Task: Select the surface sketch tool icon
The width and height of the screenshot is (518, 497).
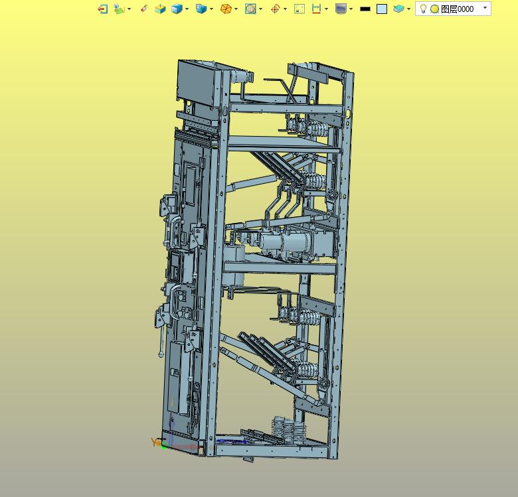Action: 119,9
